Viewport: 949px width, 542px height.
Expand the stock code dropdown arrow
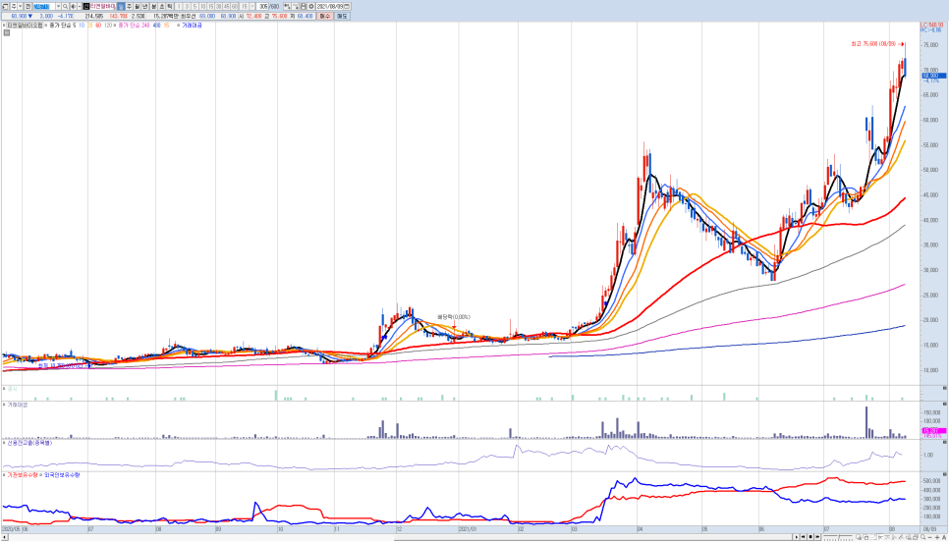pos(57,7)
